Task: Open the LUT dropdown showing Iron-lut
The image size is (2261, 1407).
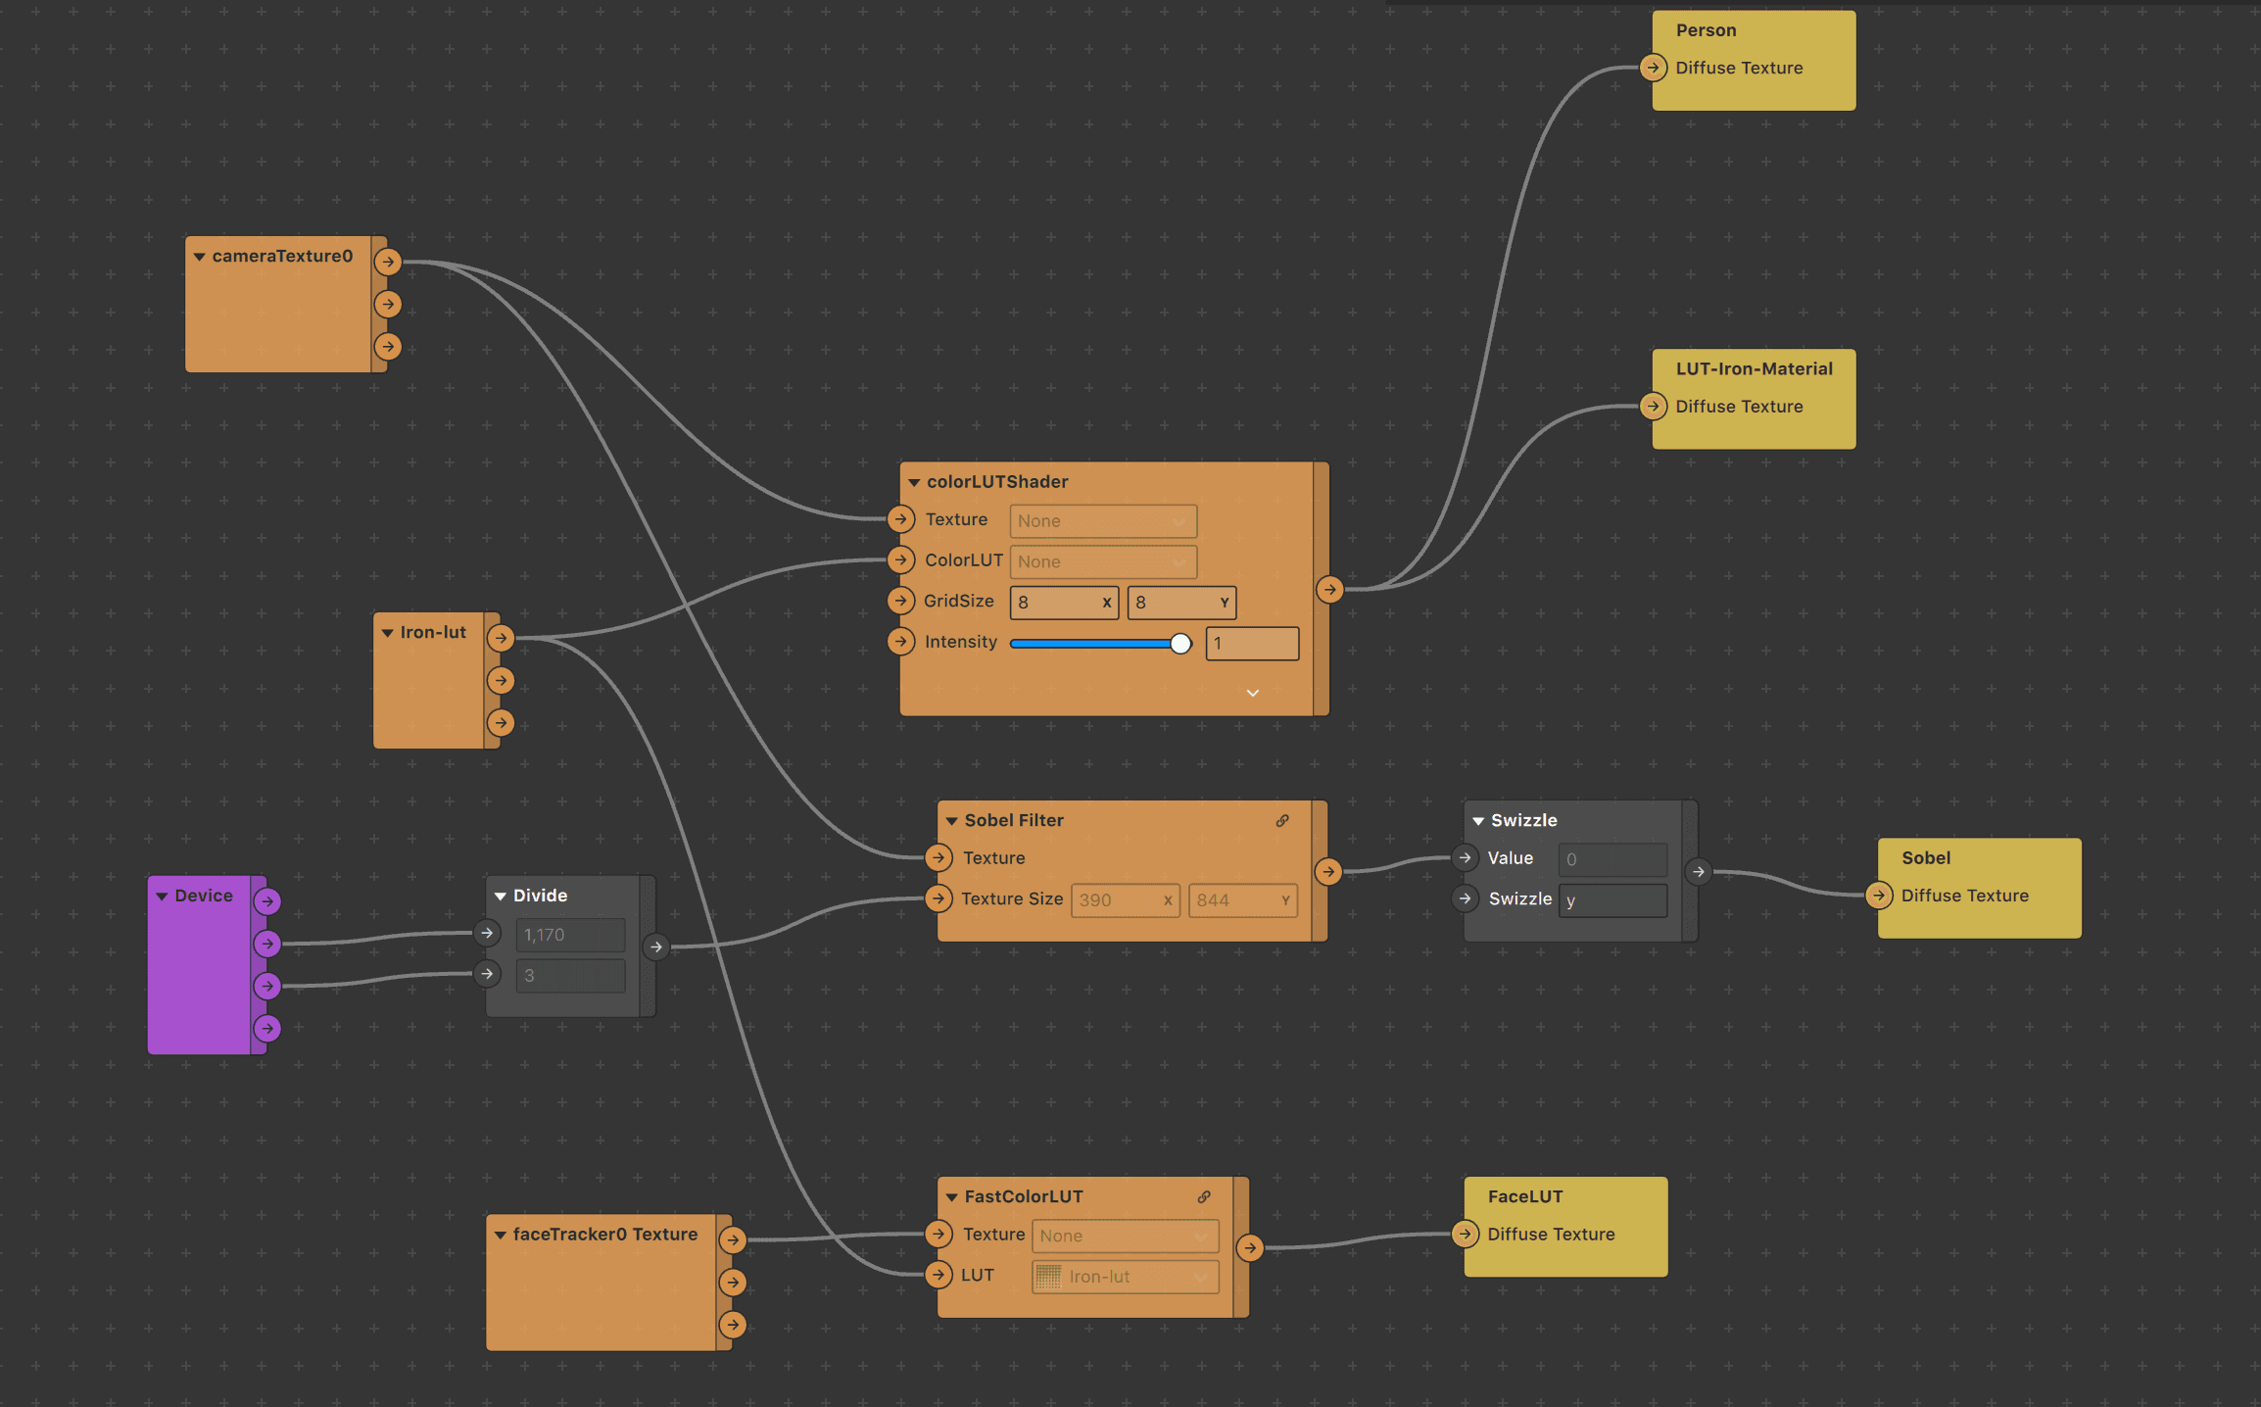Action: [1125, 1277]
